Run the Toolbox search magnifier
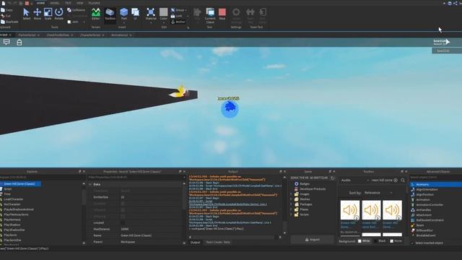This screenshot has height=260, width=462. [x=403, y=180]
